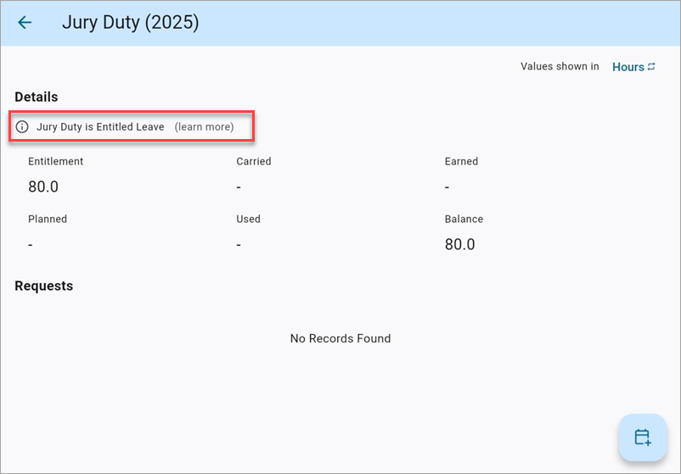Click the info circle icon in Details
This screenshot has width=681, height=474.
pyautogui.click(x=22, y=127)
